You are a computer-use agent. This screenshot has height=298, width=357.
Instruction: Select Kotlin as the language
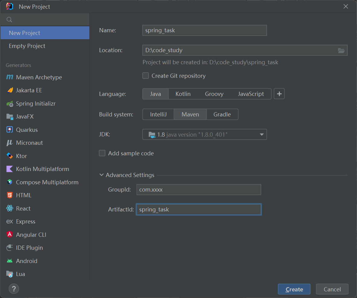(183, 94)
